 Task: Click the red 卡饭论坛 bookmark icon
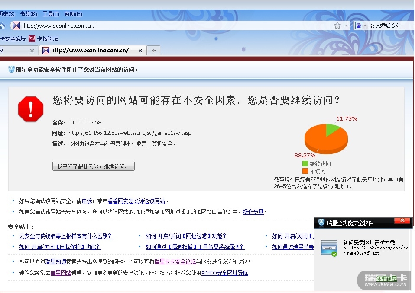point(32,39)
